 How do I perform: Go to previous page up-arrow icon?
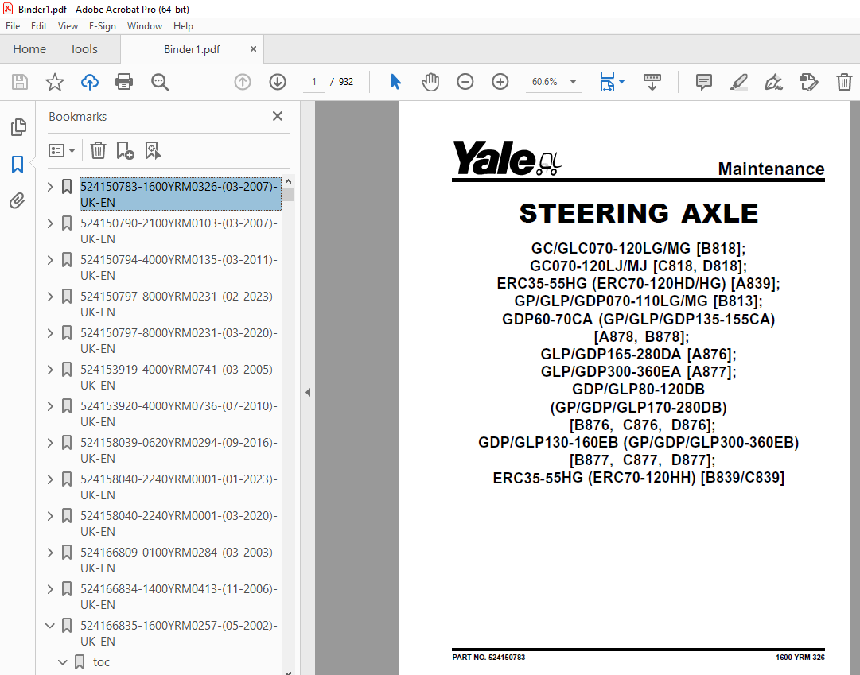pos(243,82)
